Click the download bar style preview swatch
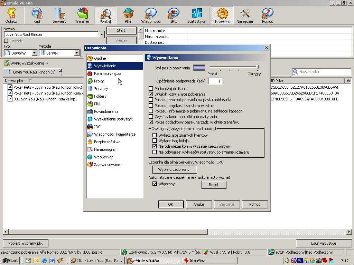 [199, 68]
